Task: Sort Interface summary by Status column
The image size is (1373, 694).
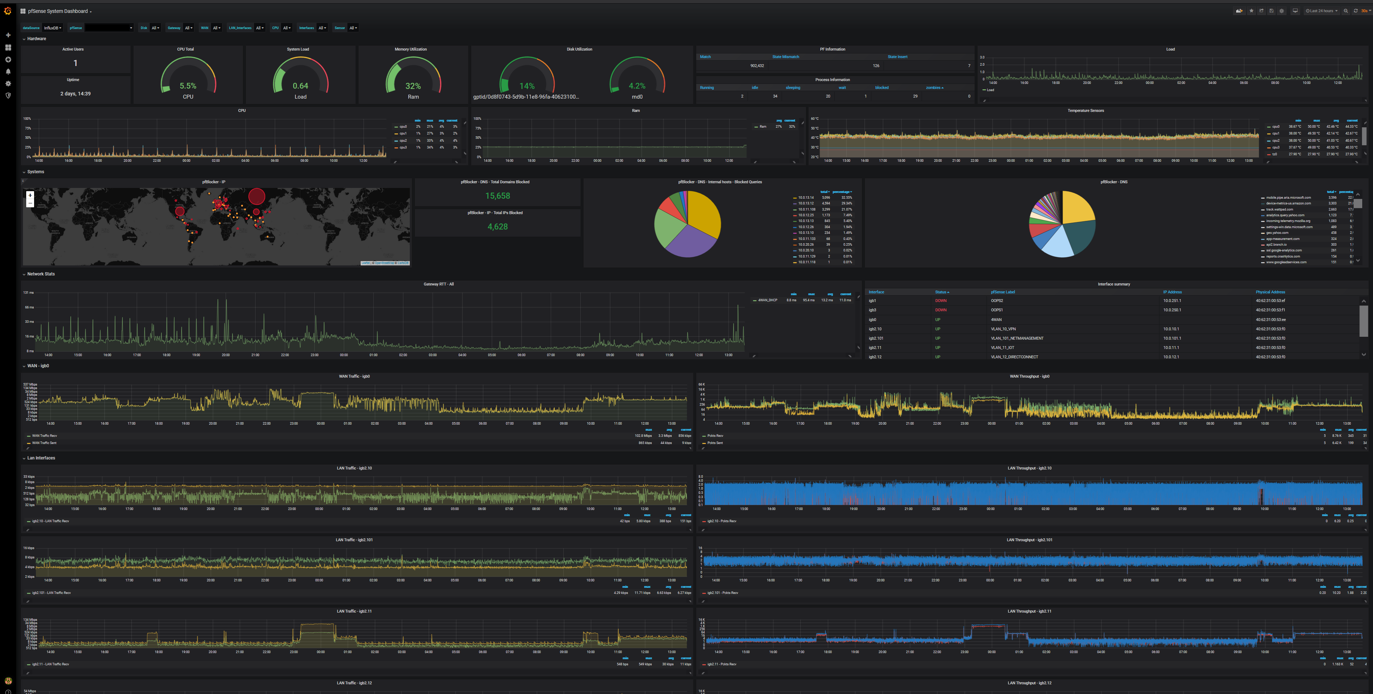Action: point(941,292)
